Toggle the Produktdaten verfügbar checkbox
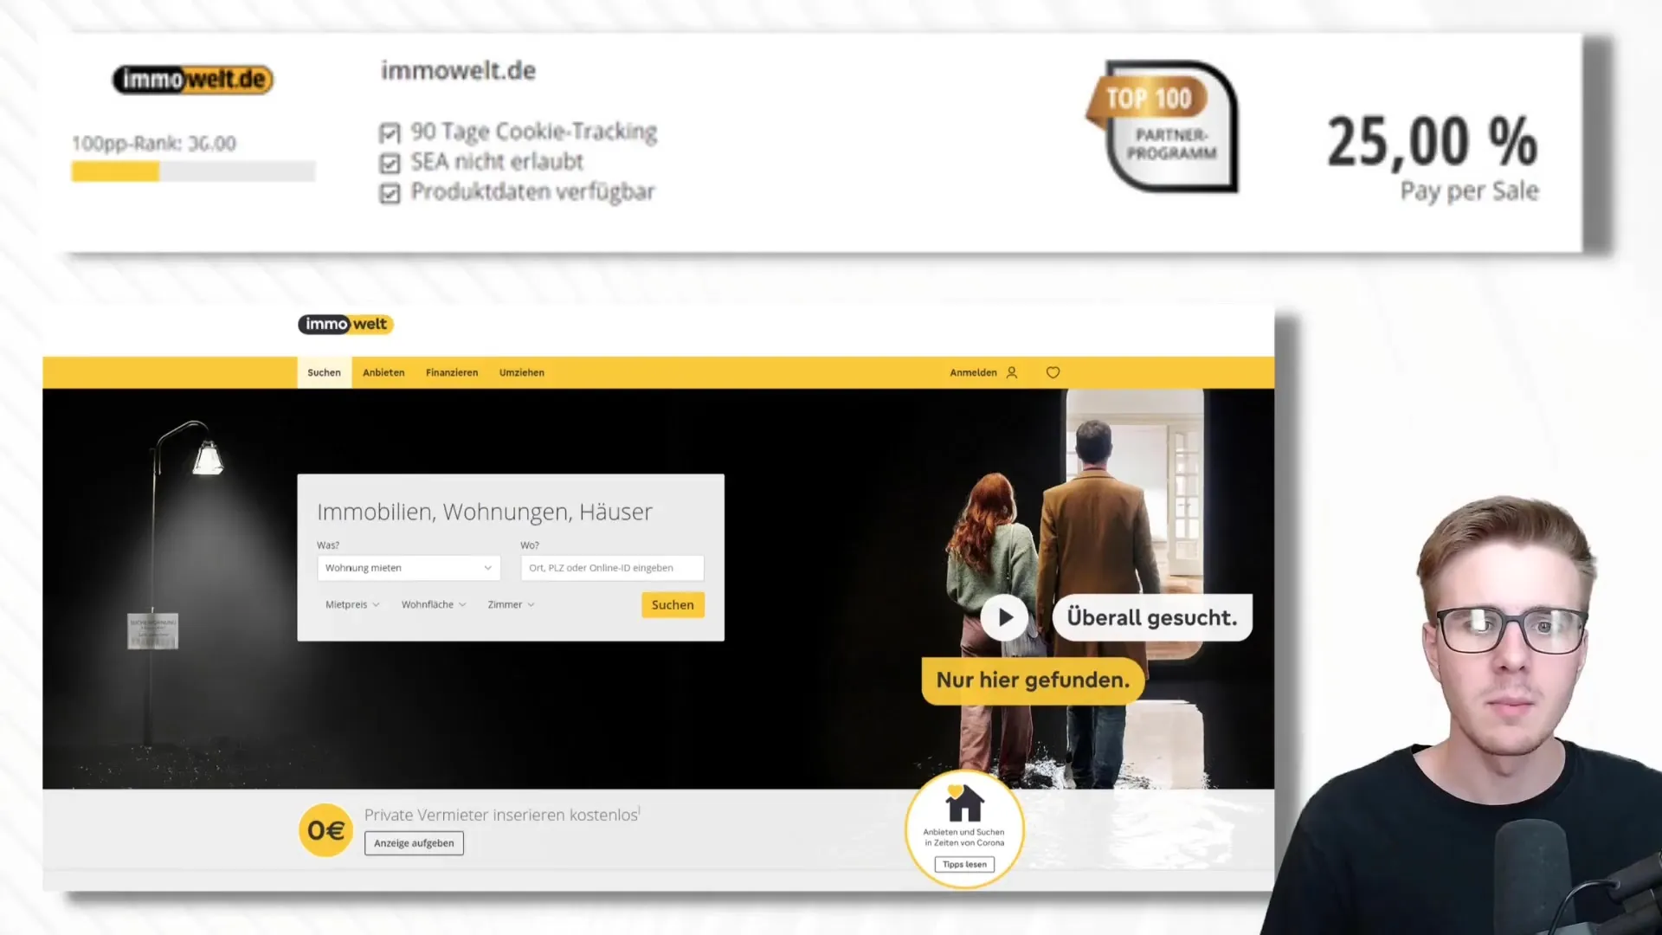1662x935 pixels. pyautogui.click(x=390, y=193)
